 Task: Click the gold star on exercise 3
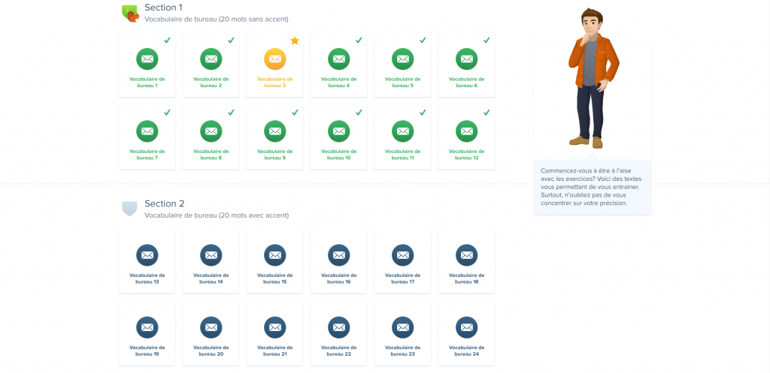coord(295,41)
